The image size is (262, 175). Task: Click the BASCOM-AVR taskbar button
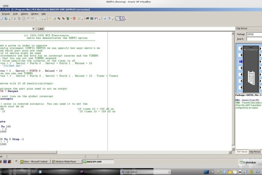[x=98, y=162]
